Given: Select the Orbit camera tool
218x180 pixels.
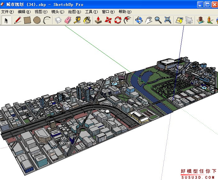Looking at the screenshot, I should coord(139,20).
